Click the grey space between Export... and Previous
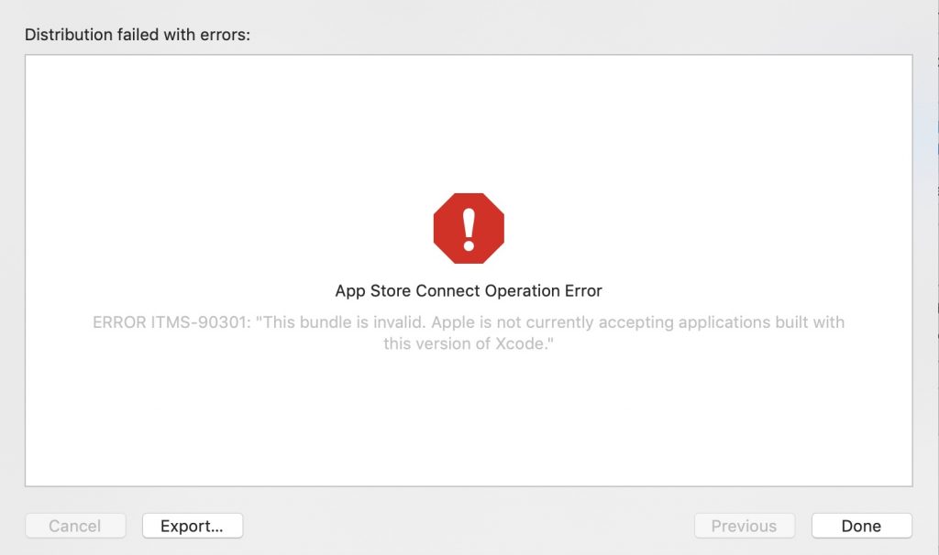 (469, 526)
